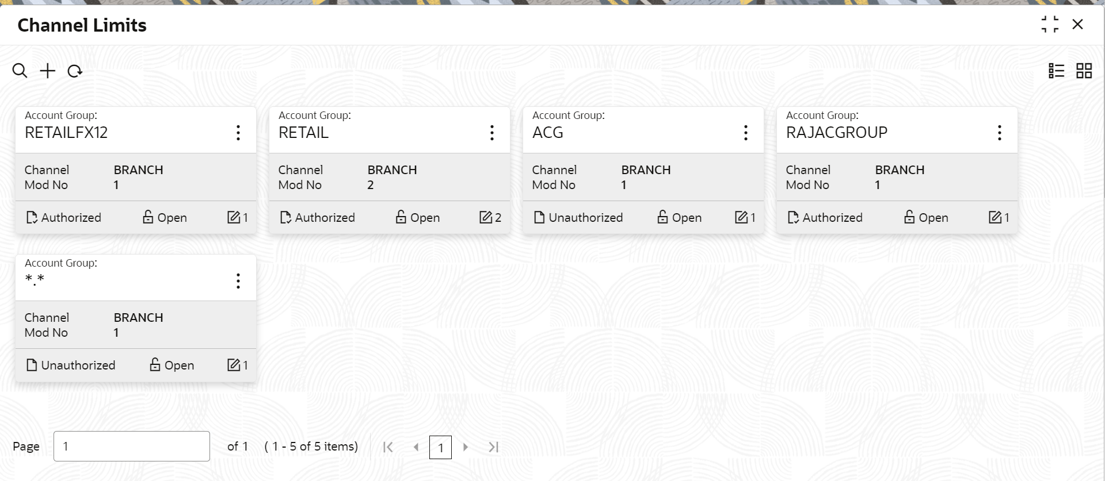Open ACG card actions menu
The width and height of the screenshot is (1105, 481).
point(746,133)
